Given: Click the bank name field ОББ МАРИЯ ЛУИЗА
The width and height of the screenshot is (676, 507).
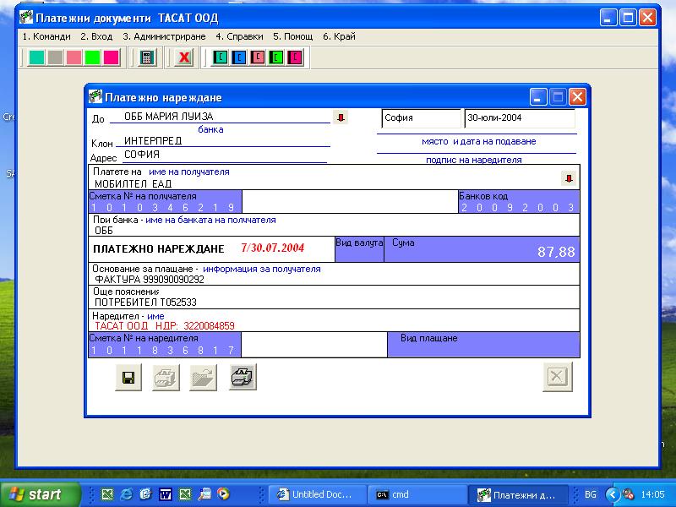Looking at the screenshot, I should pos(220,117).
